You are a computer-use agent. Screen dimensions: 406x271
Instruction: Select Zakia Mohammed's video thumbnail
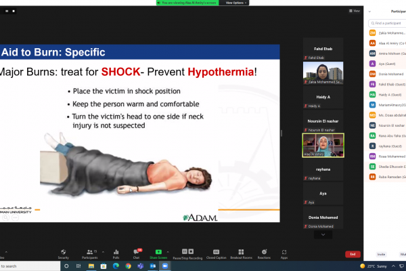click(323, 71)
